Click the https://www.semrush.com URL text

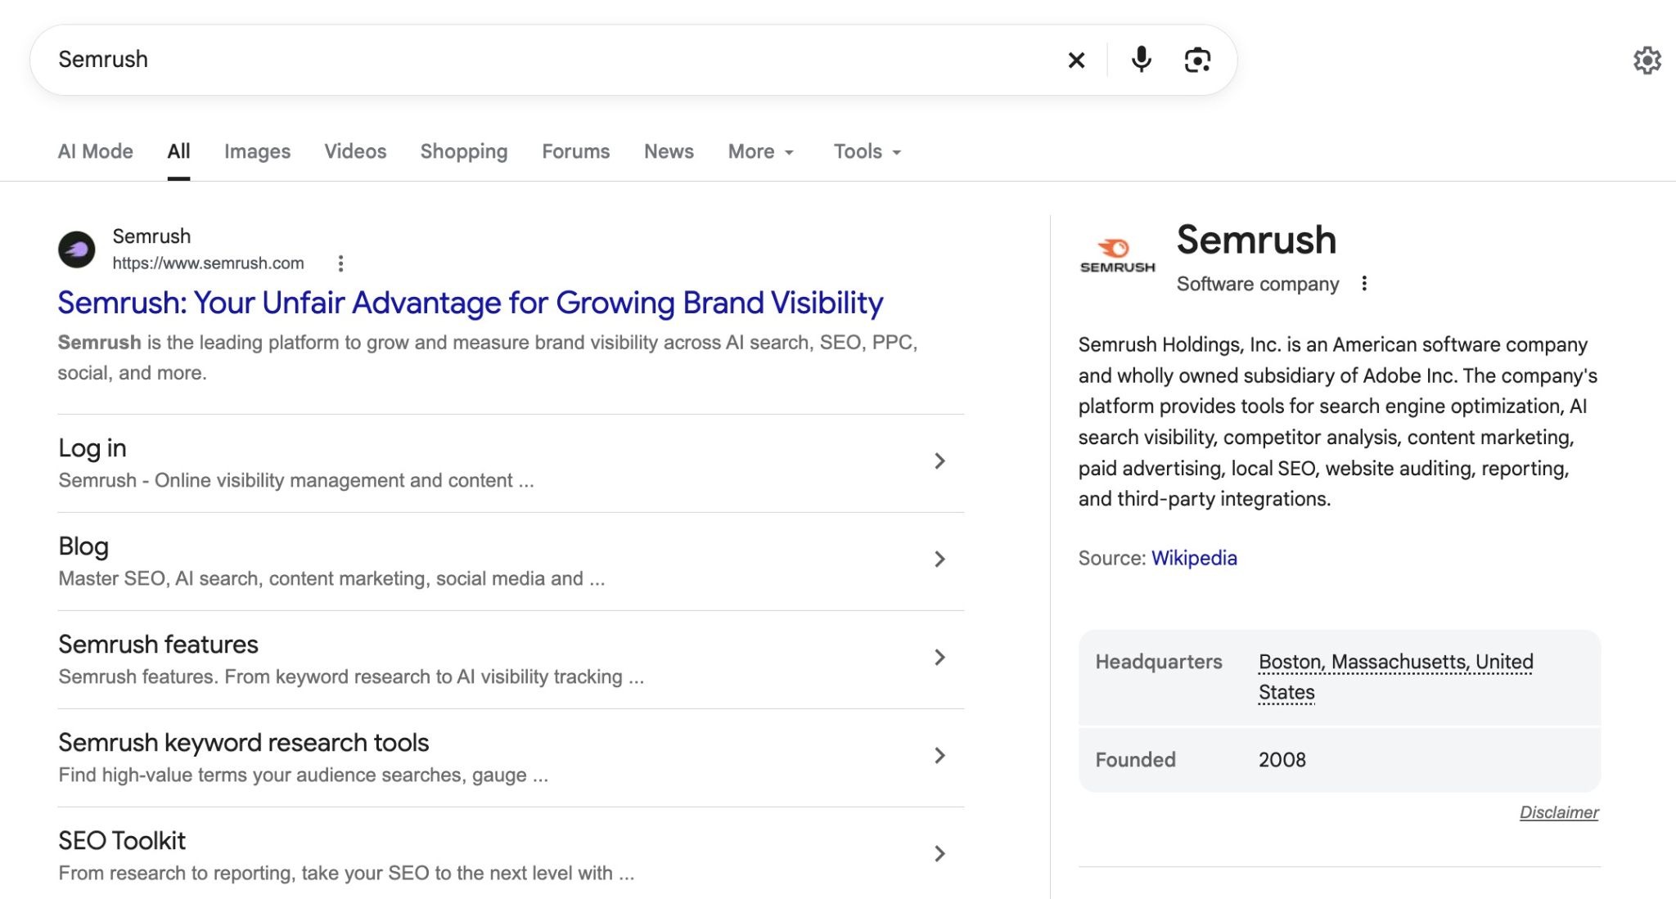[208, 263]
